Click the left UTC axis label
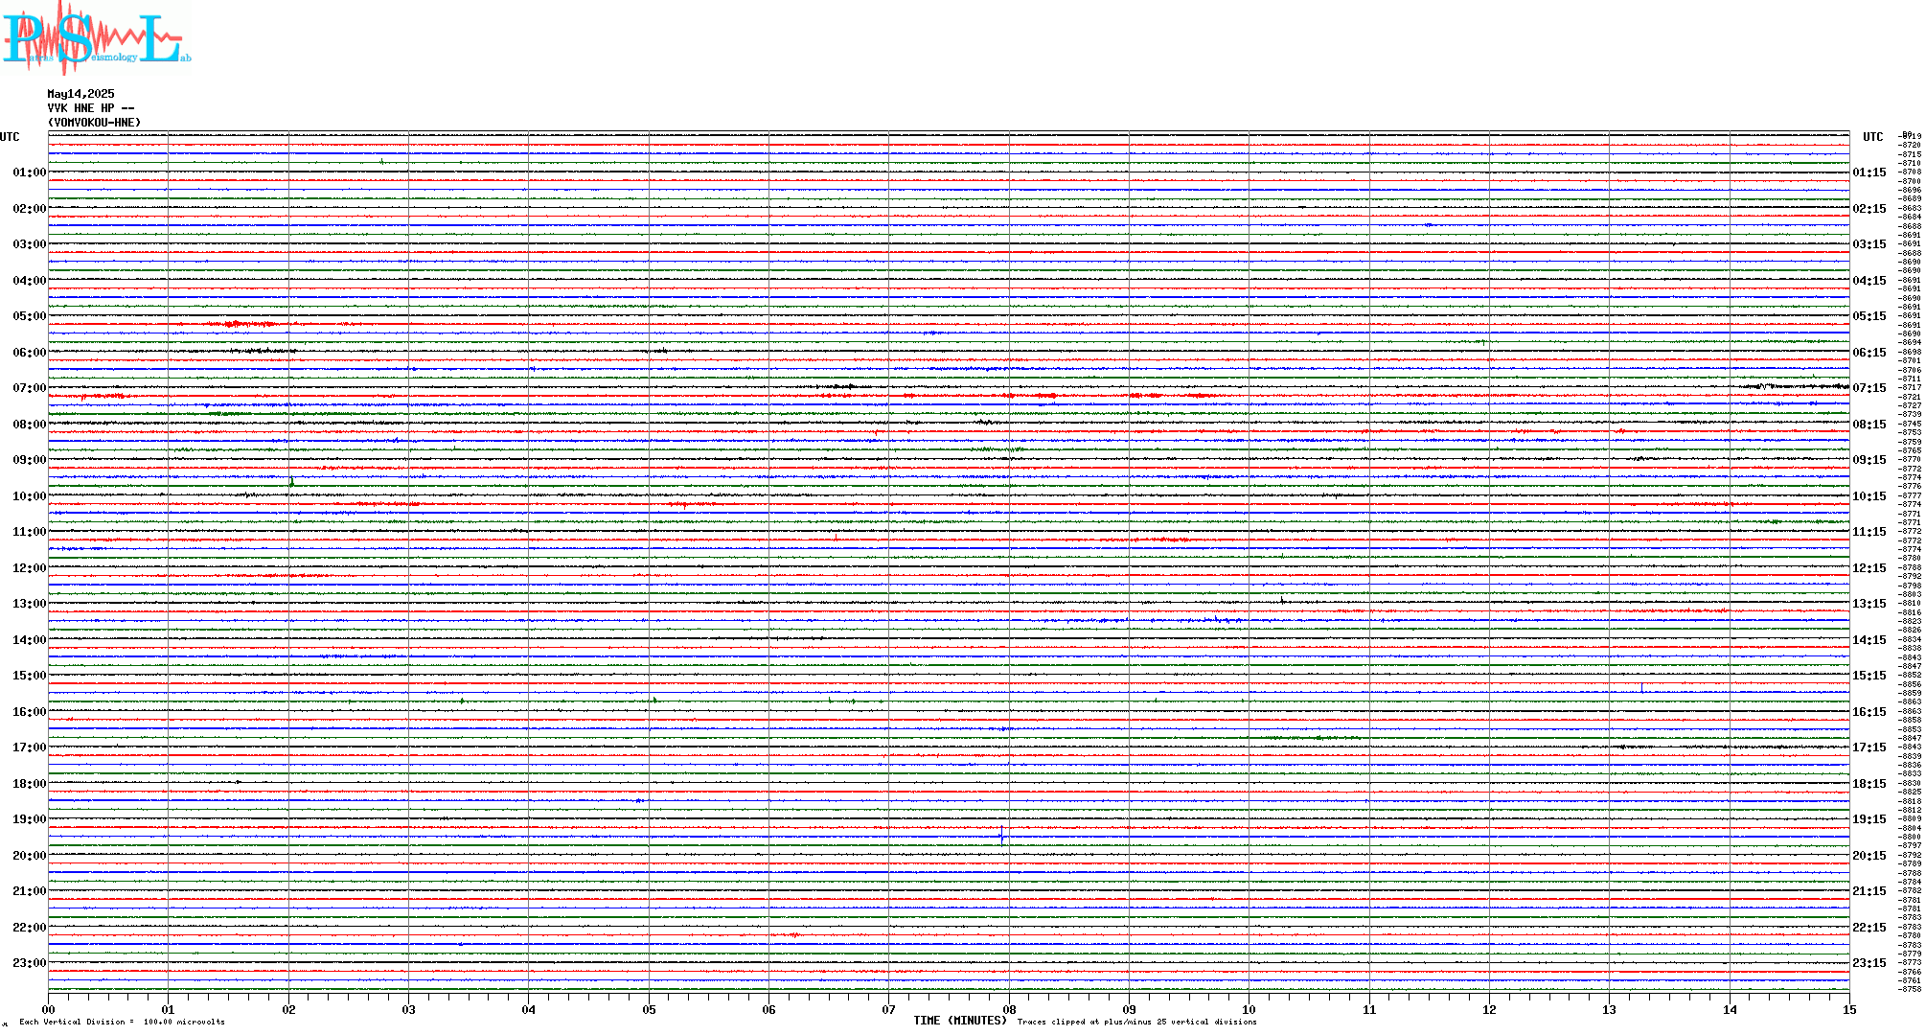Viewport: 1926px width, 1035px height. (x=10, y=137)
